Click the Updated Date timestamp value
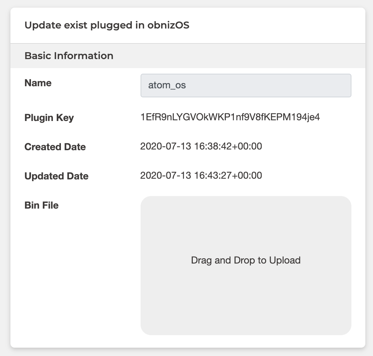The image size is (373, 356). pos(201,176)
